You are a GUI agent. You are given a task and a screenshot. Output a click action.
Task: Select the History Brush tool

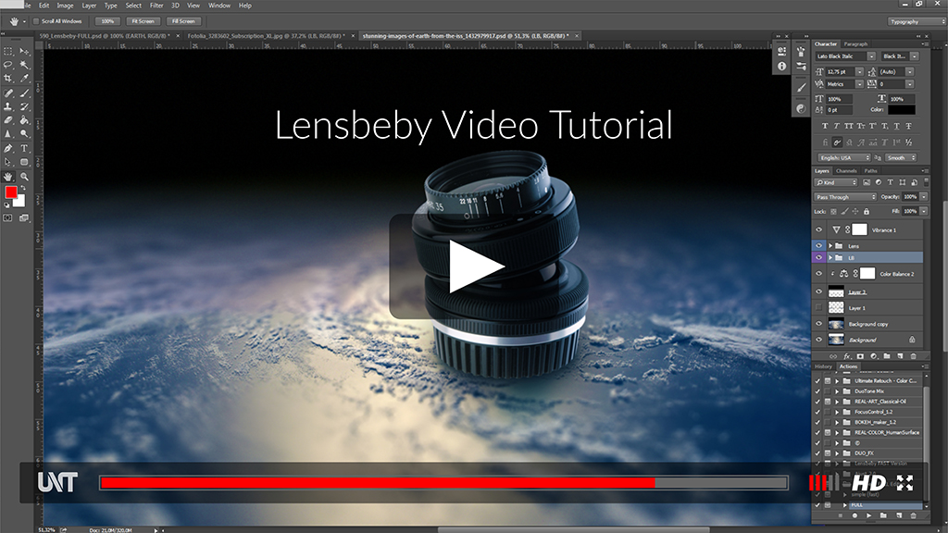[x=24, y=106]
